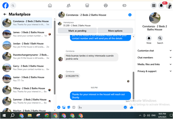Open chat with Jordan - 2 Beds 1 Bath

[x=27, y=45]
